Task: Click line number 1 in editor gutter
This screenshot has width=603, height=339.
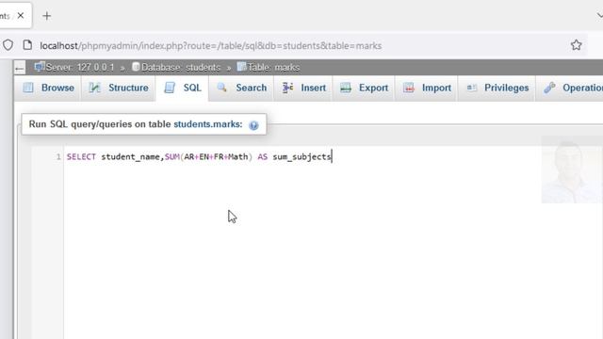Action: pos(58,157)
